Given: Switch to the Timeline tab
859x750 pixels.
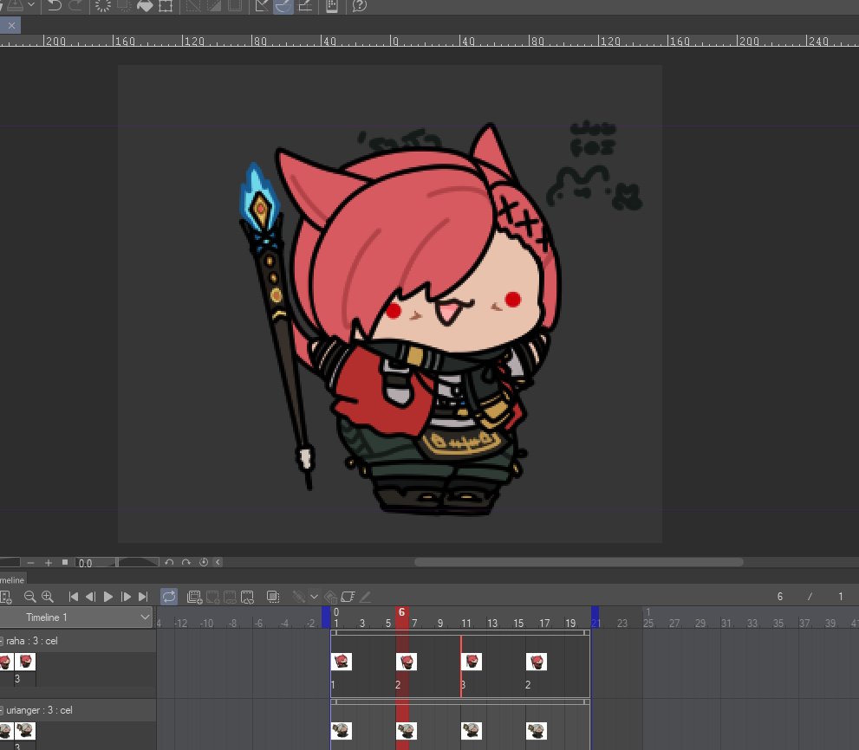Looking at the screenshot, I should click(x=12, y=579).
